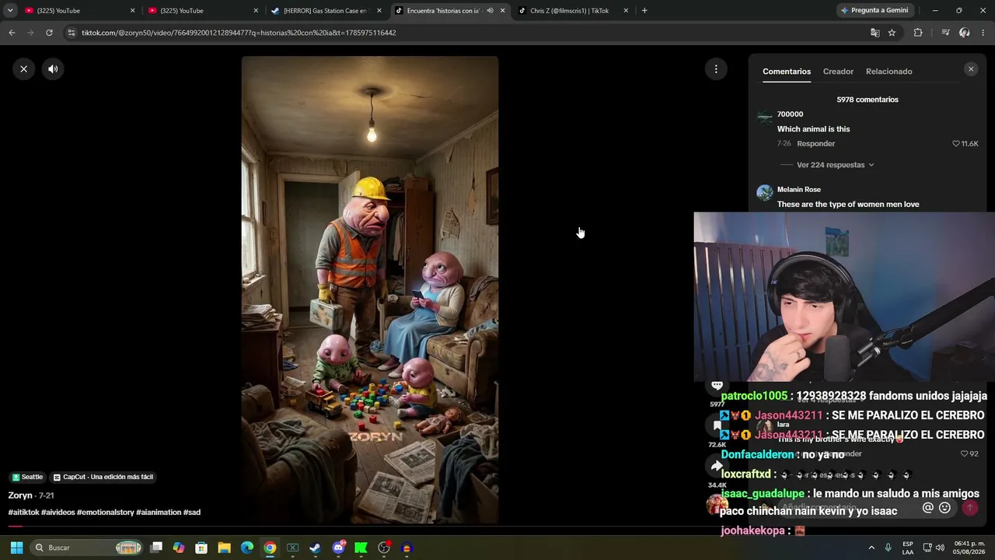Screen dimensions: 995x560
Task: Mute the TikTok video sound
Action: click(x=53, y=69)
